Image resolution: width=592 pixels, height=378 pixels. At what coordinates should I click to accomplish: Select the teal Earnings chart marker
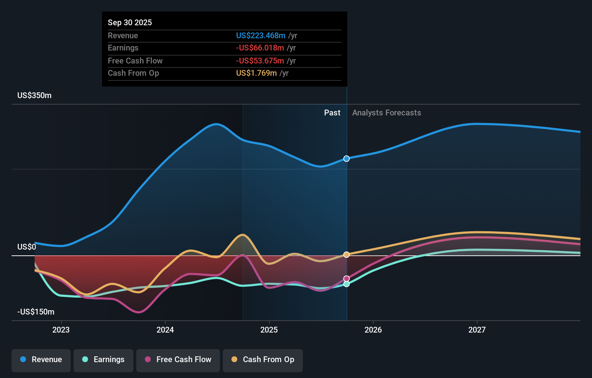pos(346,284)
